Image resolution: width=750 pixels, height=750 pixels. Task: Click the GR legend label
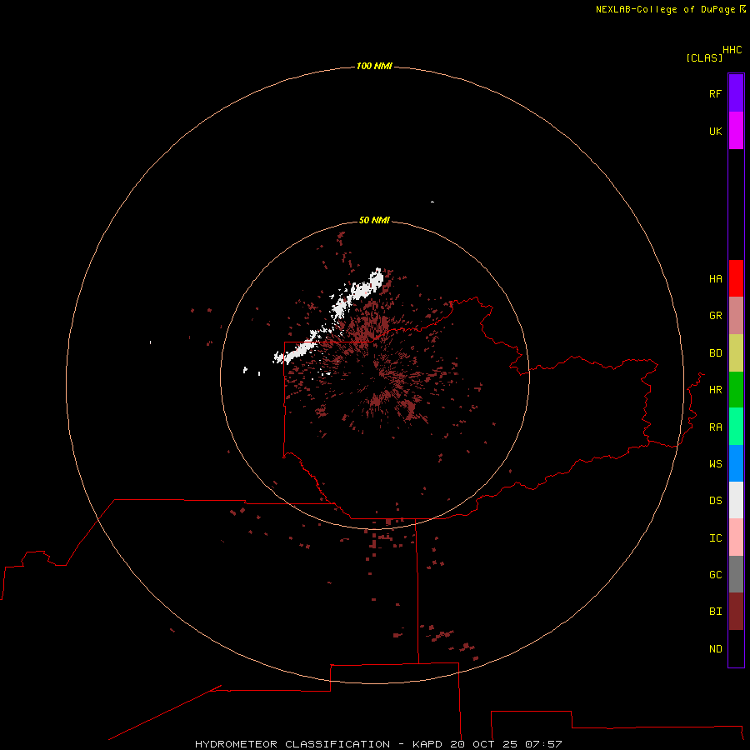[715, 316]
